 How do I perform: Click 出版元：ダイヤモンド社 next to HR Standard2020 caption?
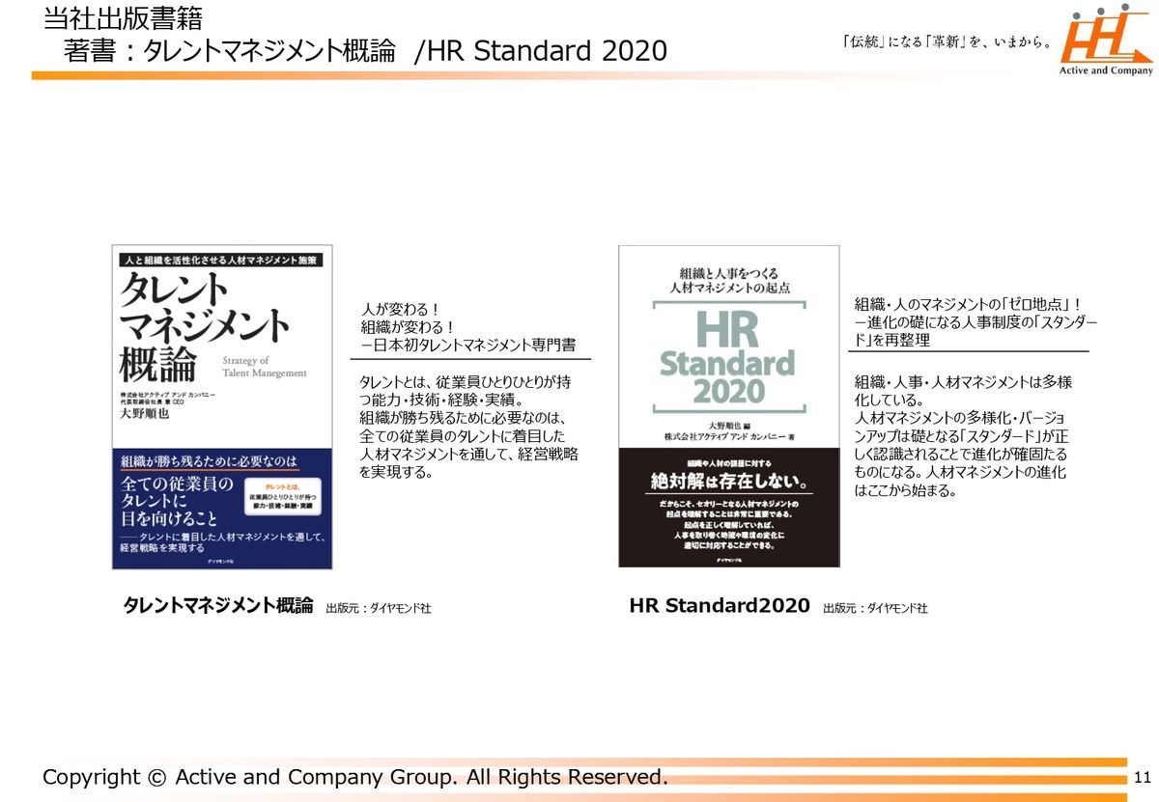coord(875,609)
